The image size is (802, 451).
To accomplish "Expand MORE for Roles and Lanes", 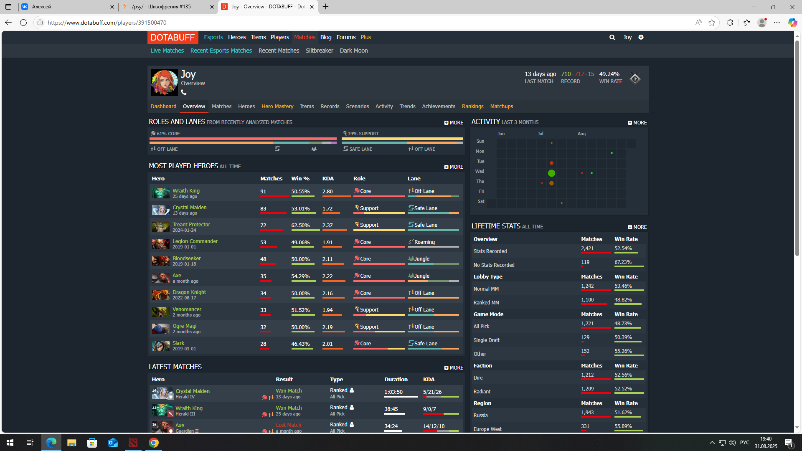I will [454, 123].
